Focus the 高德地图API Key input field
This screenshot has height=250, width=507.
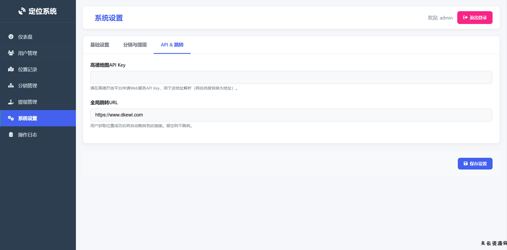coord(291,78)
